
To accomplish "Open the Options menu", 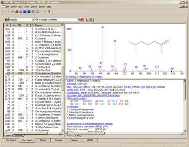I will [34, 7].
